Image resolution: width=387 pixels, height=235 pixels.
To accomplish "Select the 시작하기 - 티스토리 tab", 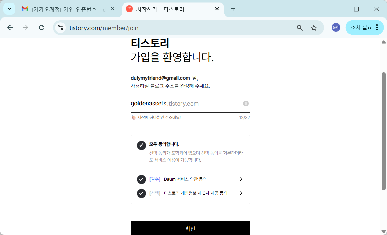I will pyautogui.click(x=173, y=9).
